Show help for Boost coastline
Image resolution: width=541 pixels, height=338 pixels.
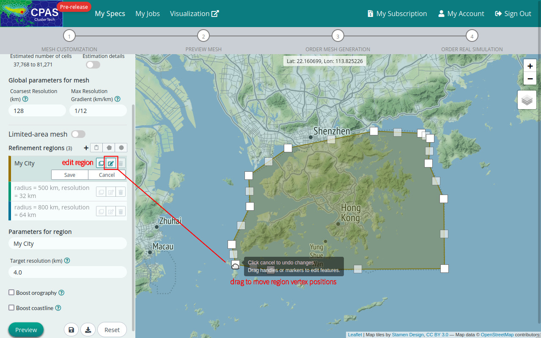tap(58, 308)
